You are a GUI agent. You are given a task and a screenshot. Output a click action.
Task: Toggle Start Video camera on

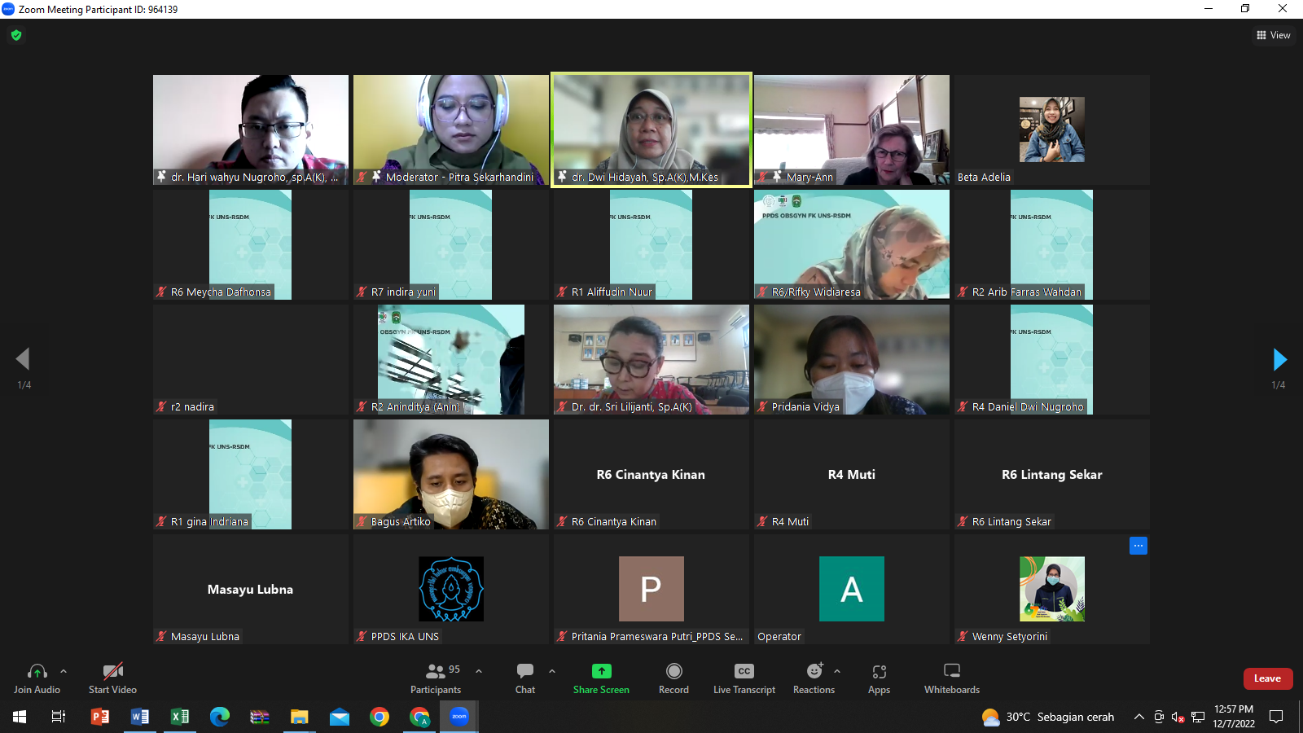pyautogui.click(x=112, y=678)
